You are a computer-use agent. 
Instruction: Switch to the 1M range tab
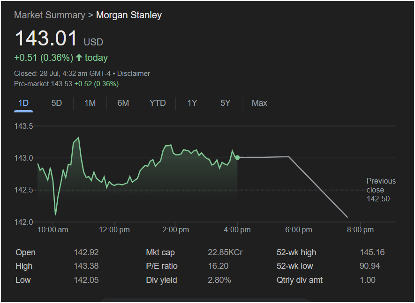click(90, 103)
